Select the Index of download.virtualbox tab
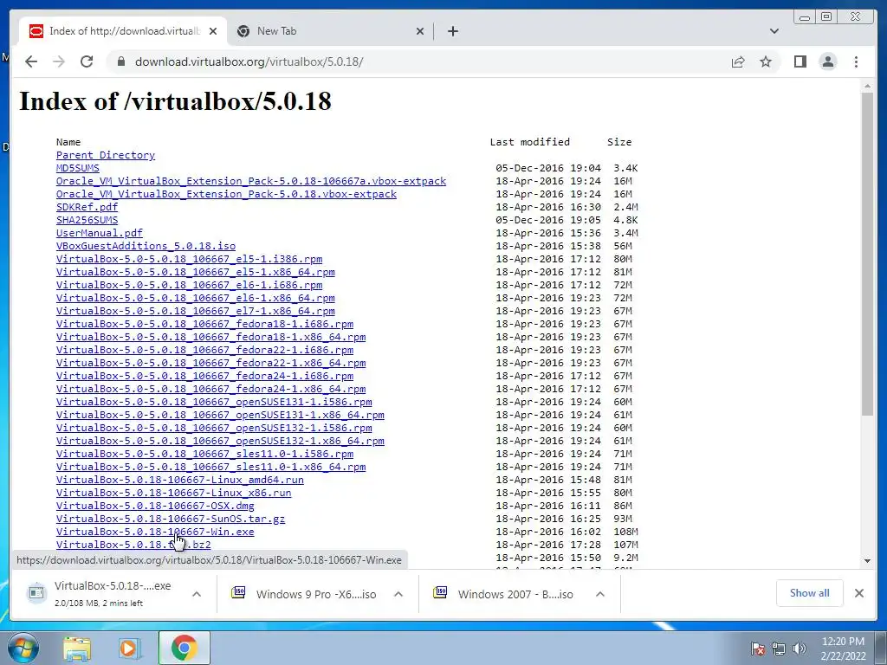The width and height of the screenshot is (887, 665). (x=123, y=31)
